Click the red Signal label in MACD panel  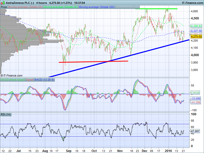[x=29, y=80]
